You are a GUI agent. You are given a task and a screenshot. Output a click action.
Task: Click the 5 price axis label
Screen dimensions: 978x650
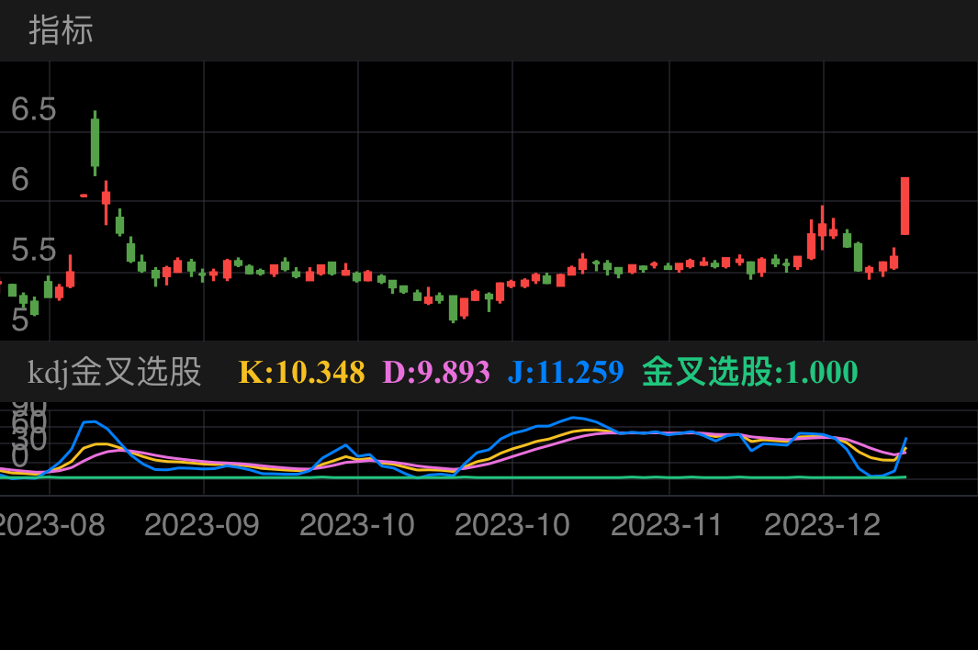(x=20, y=320)
